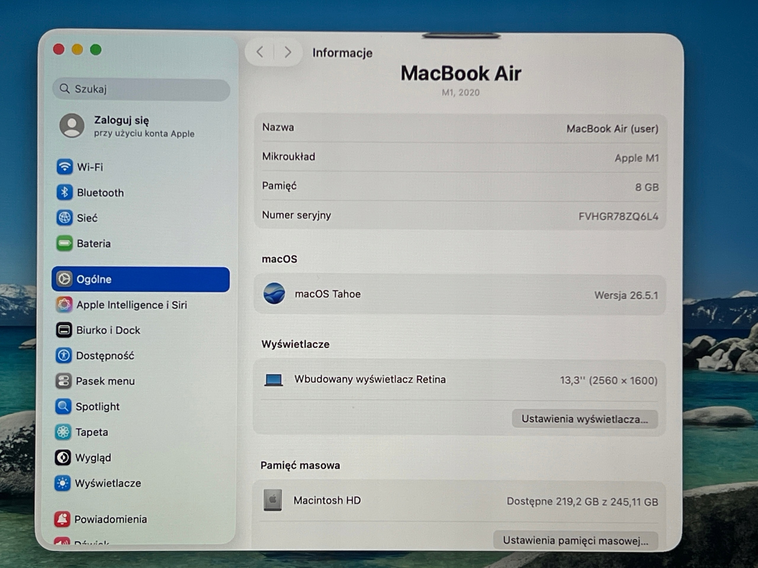Open the Sieć sidebar section
Viewport: 758px width, 568px height.
[87, 218]
